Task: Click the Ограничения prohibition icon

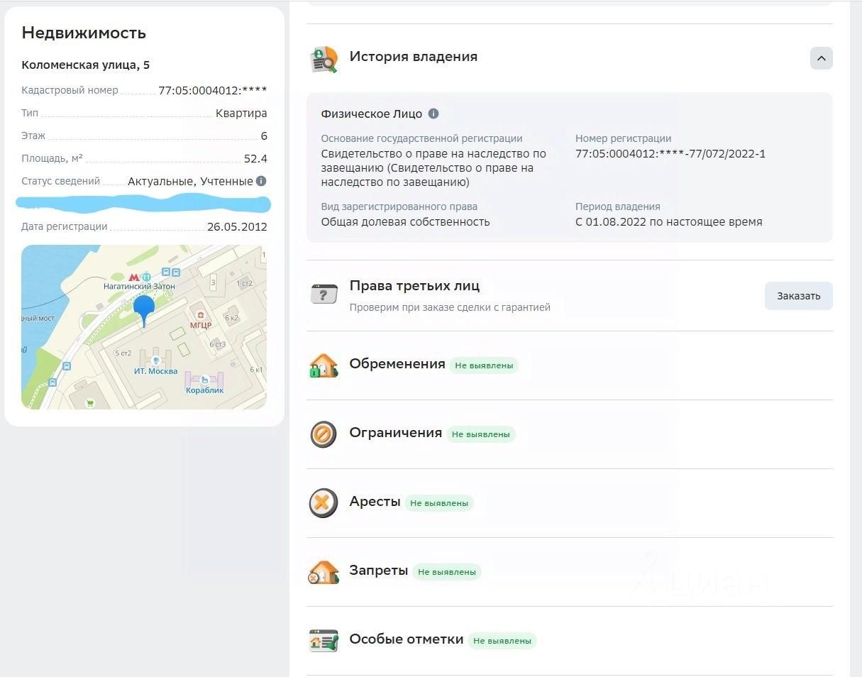Action: click(x=324, y=434)
